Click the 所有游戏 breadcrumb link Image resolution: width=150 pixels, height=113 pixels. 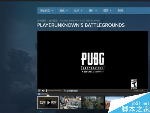pos(42,20)
